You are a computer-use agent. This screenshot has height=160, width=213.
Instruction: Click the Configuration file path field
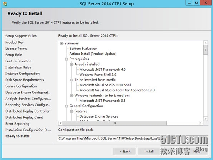[x=133, y=138]
